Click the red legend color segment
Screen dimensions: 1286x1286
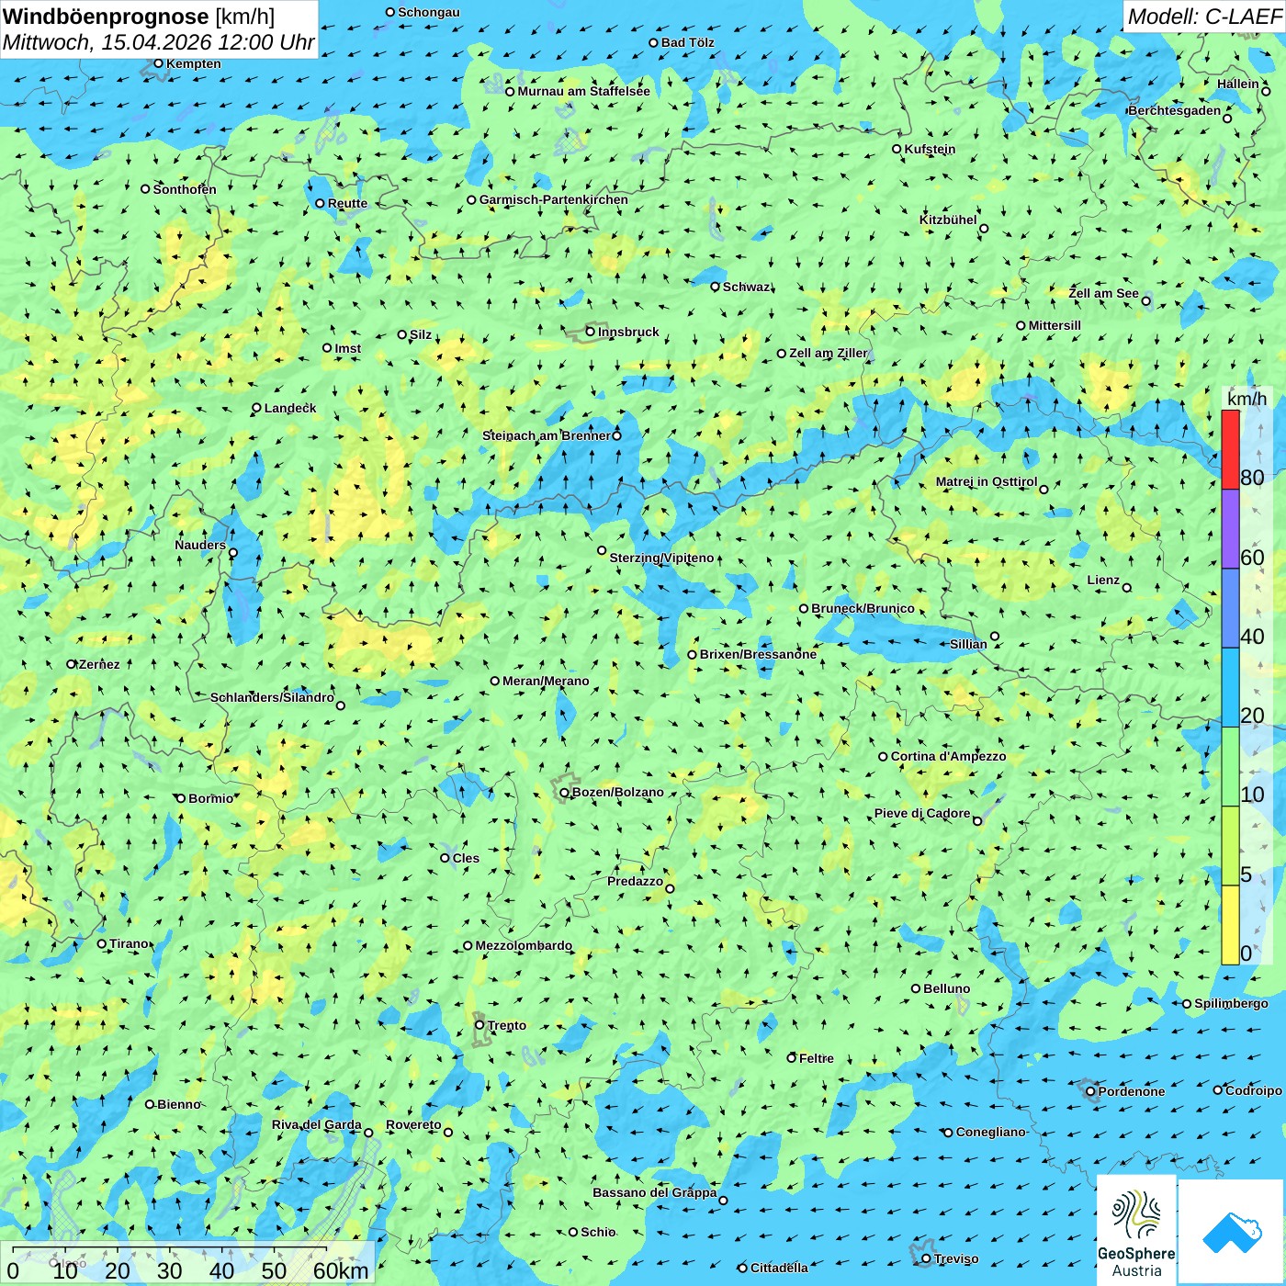pos(1230,449)
